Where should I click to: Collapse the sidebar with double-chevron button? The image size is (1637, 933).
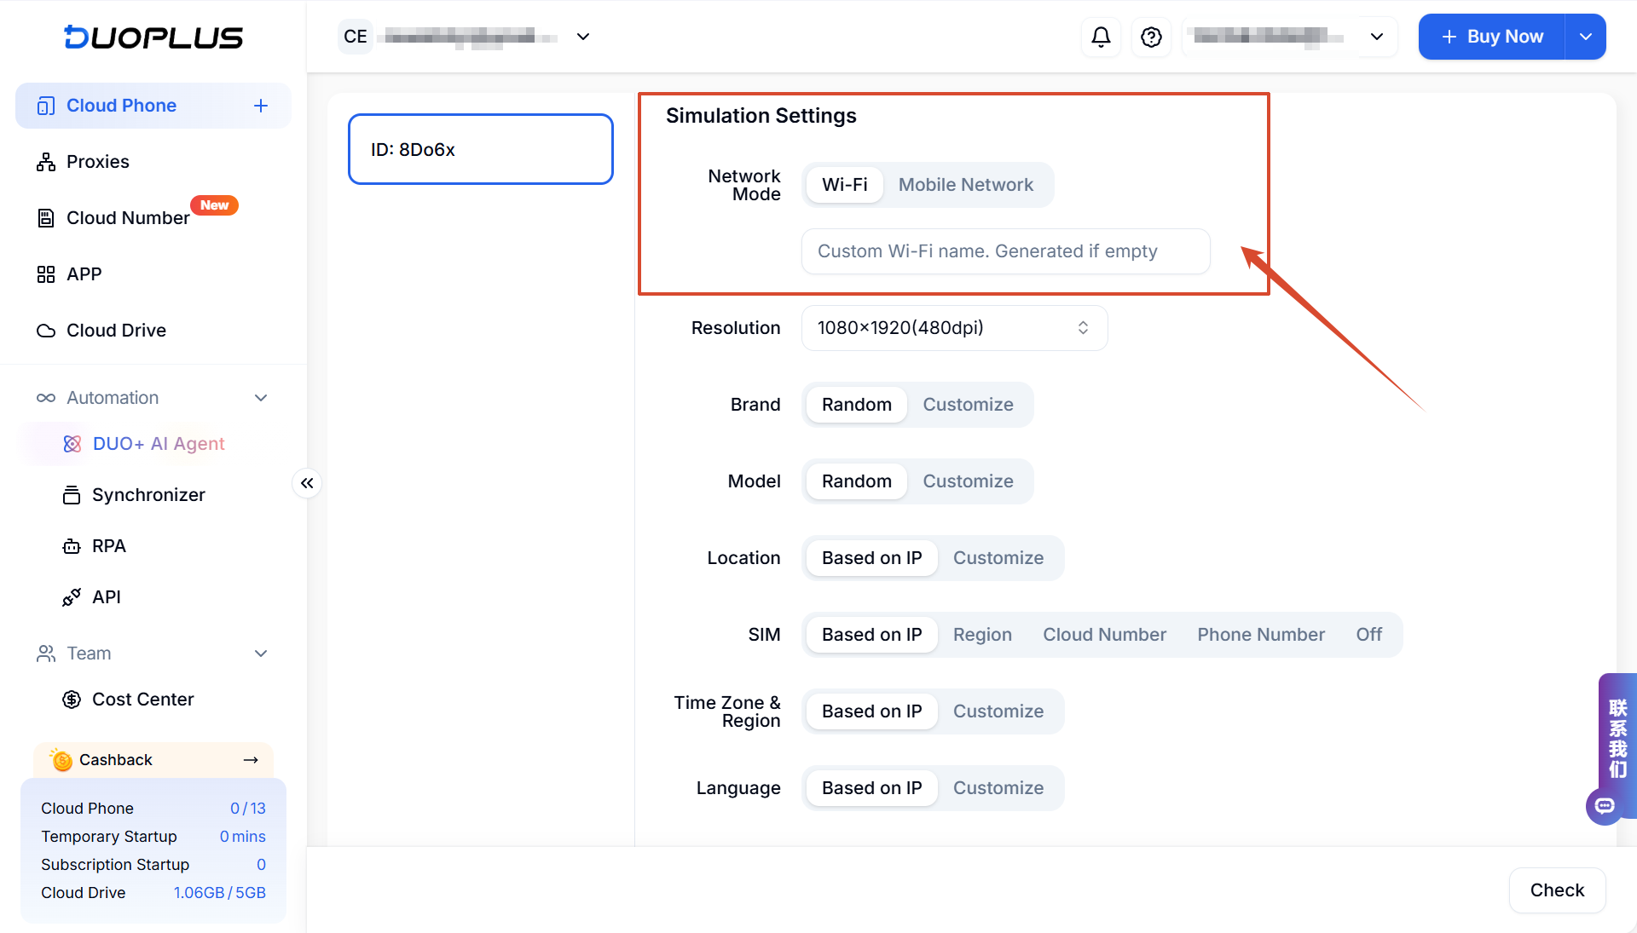coord(307,483)
